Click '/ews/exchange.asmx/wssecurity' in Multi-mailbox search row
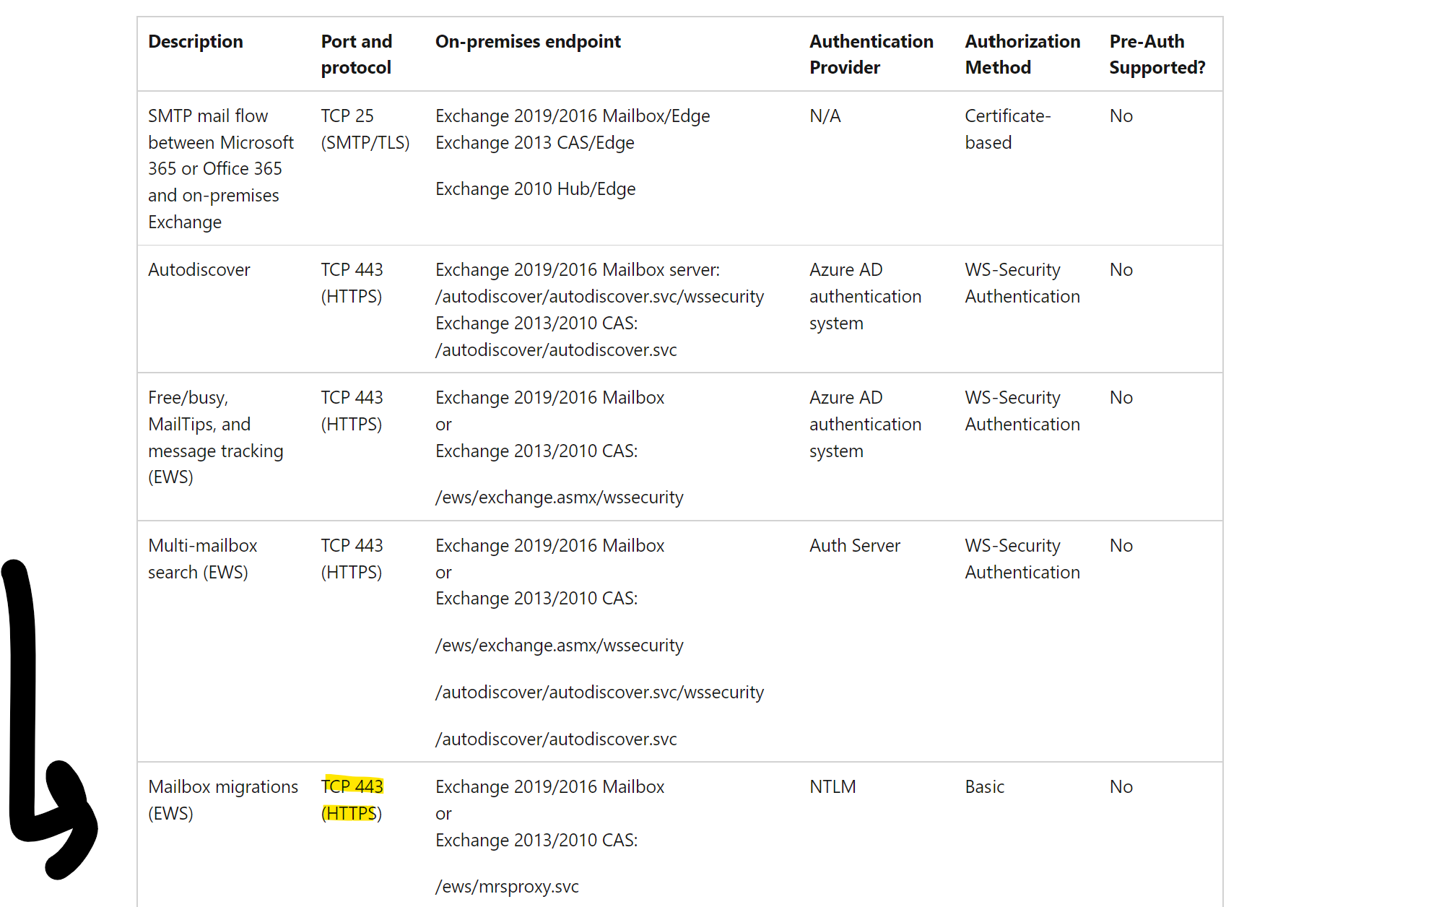Viewport: 1439px width, 907px height. click(x=560, y=646)
